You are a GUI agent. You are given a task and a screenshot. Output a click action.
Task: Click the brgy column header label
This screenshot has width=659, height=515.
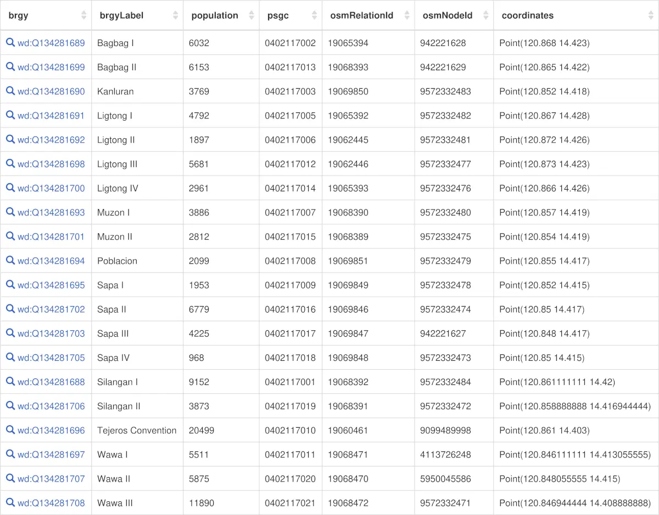(18, 15)
